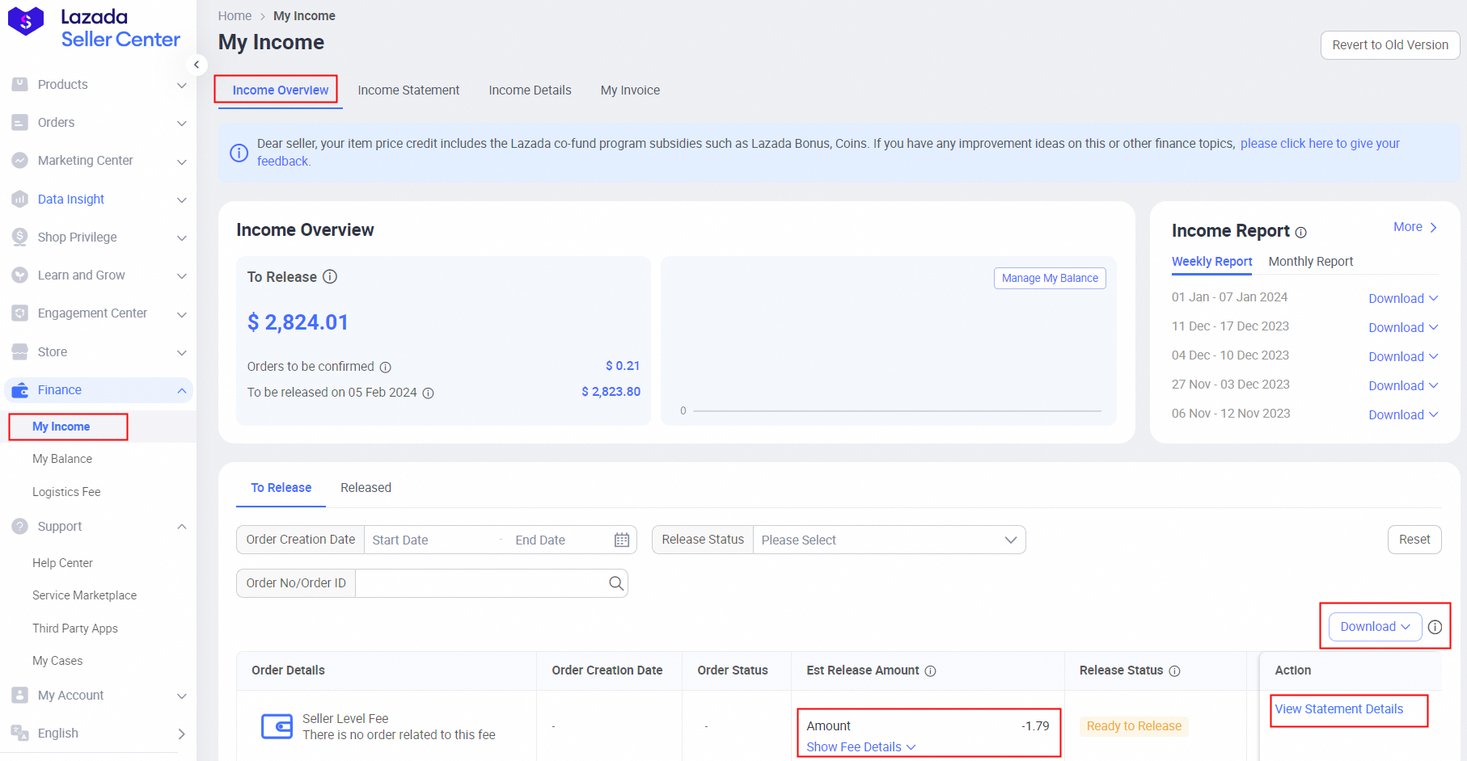
Task: Click the Finance wallet icon
Action: pos(20,390)
